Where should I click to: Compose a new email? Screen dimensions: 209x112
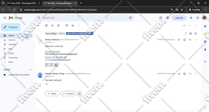(11, 27)
